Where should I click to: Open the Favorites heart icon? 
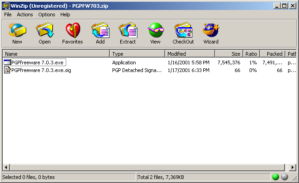[73, 30]
